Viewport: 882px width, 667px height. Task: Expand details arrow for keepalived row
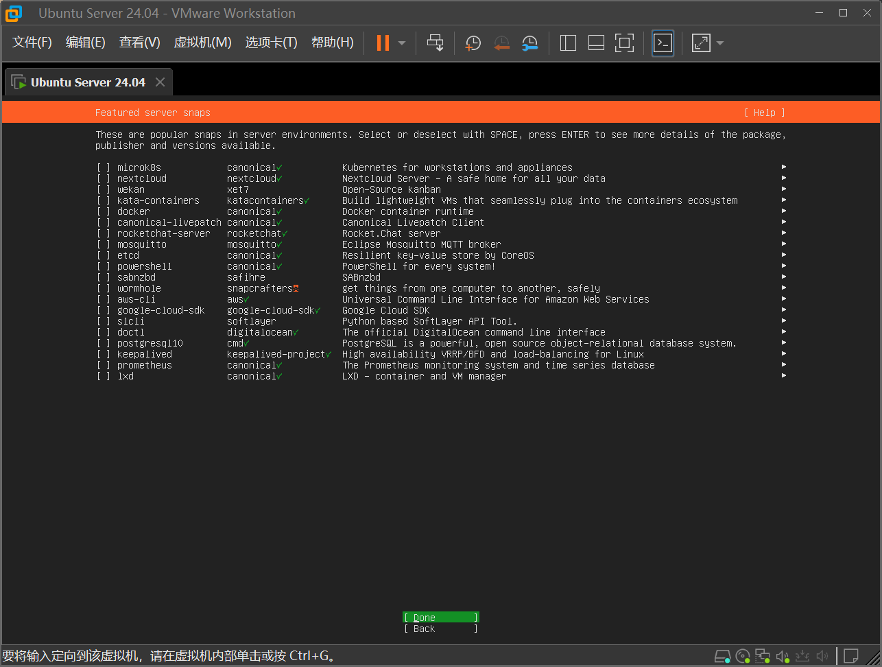784,353
